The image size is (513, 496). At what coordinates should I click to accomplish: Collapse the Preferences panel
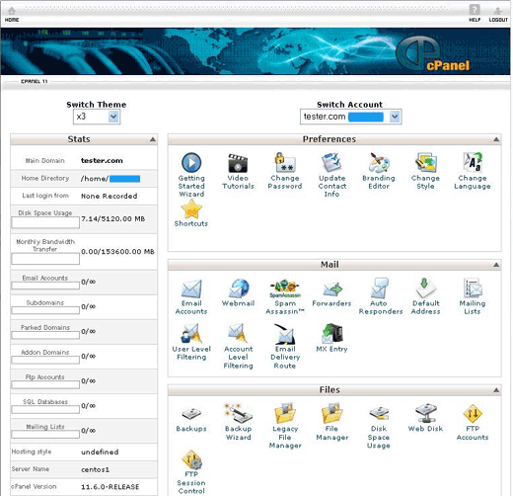click(496, 139)
